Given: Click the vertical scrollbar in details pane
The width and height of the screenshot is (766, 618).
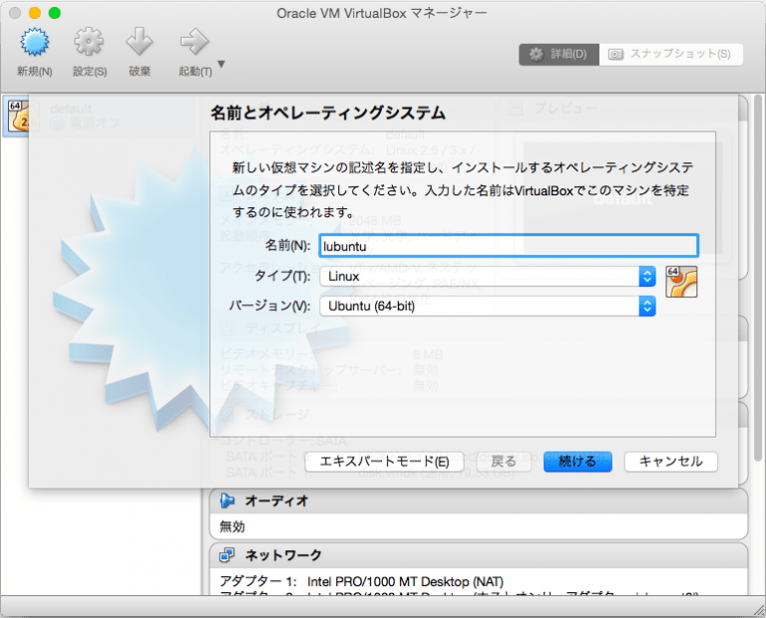Looking at the screenshot, I should (x=758, y=278).
